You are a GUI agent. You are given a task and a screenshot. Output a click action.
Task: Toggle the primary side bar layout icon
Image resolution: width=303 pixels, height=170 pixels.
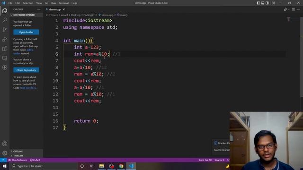click(258, 3)
